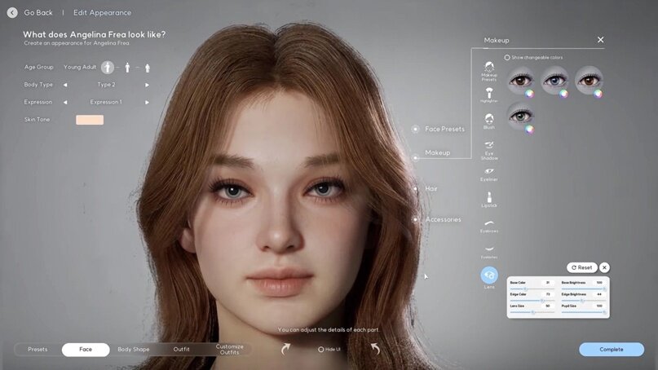Image resolution: width=658 pixels, height=370 pixels.
Task: Click the Skin Tone color swatch
Action: click(x=90, y=120)
